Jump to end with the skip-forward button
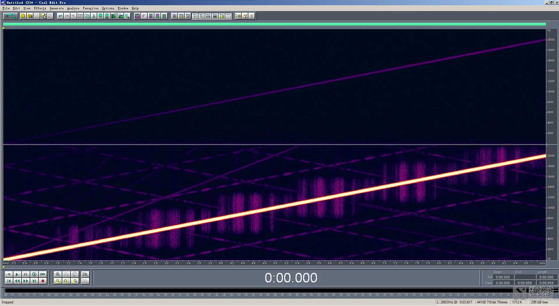Screen dimensions: 559x306 pyautogui.click(x=34, y=281)
